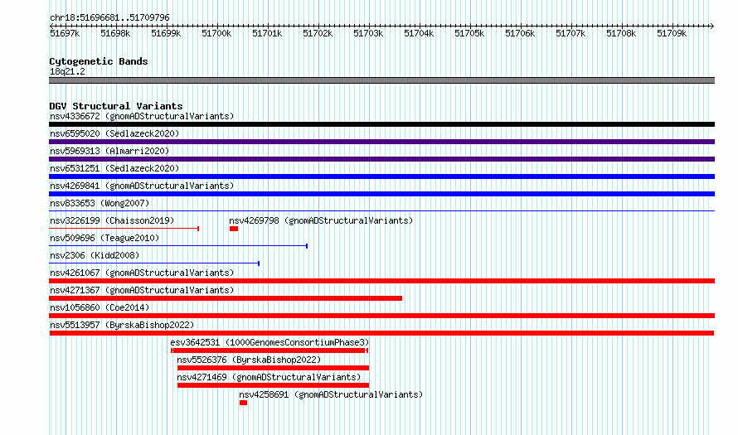Click the red esv3642531 variant bar
The width and height of the screenshot is (738, 435).
click(x=269, y=350)
